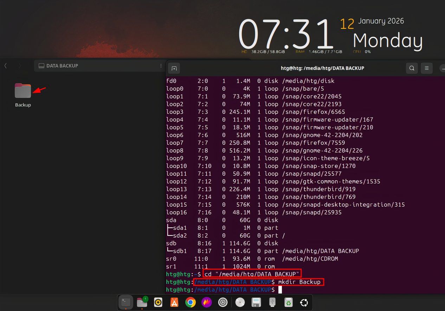Open Settings from the dock
Image resolution: width=445 pixels, height=311 pixels.
click(x=222, y=302)
